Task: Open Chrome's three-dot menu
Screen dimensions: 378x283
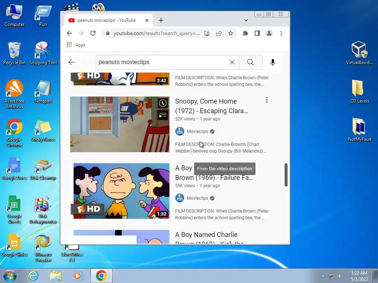Action: tap(281, 33)
